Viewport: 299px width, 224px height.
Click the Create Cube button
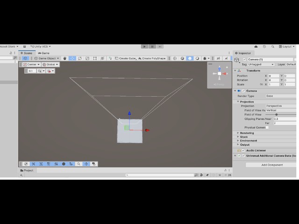click(126, 58)
